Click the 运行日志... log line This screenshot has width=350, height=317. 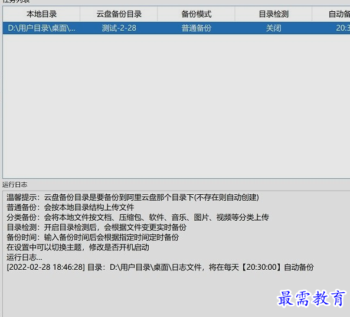pos(24,257)
